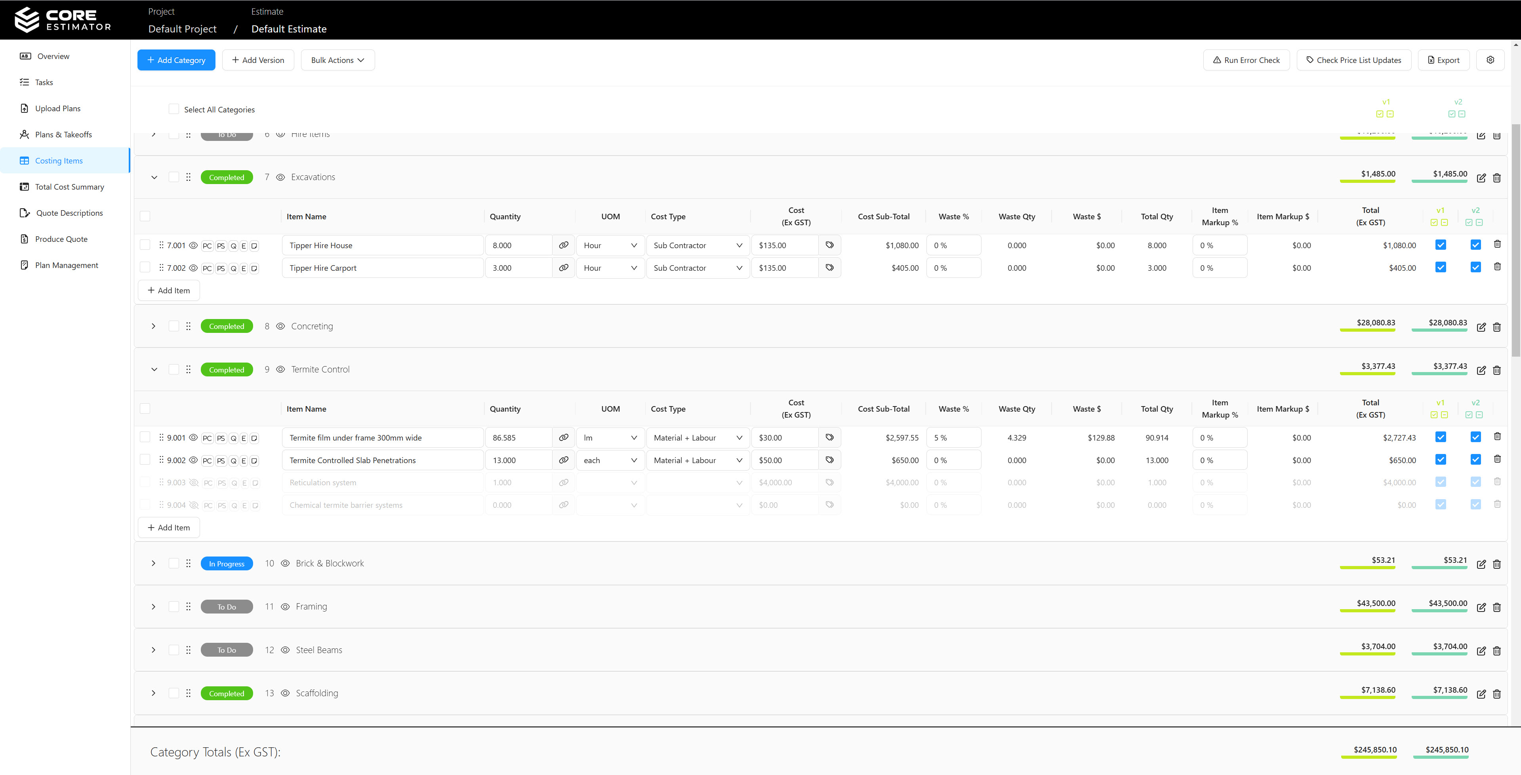Click the price tag icon on the Termite film row
The image size is (1521, 775).
click(829, 437)
